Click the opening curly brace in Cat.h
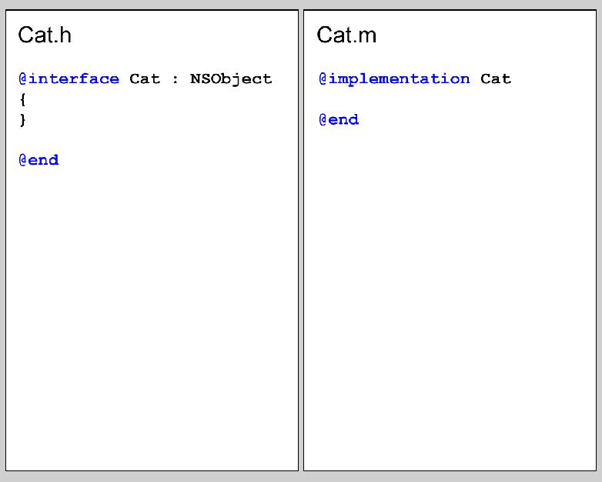602x482 pixels. pyautogui.click(x=22, y=100)
